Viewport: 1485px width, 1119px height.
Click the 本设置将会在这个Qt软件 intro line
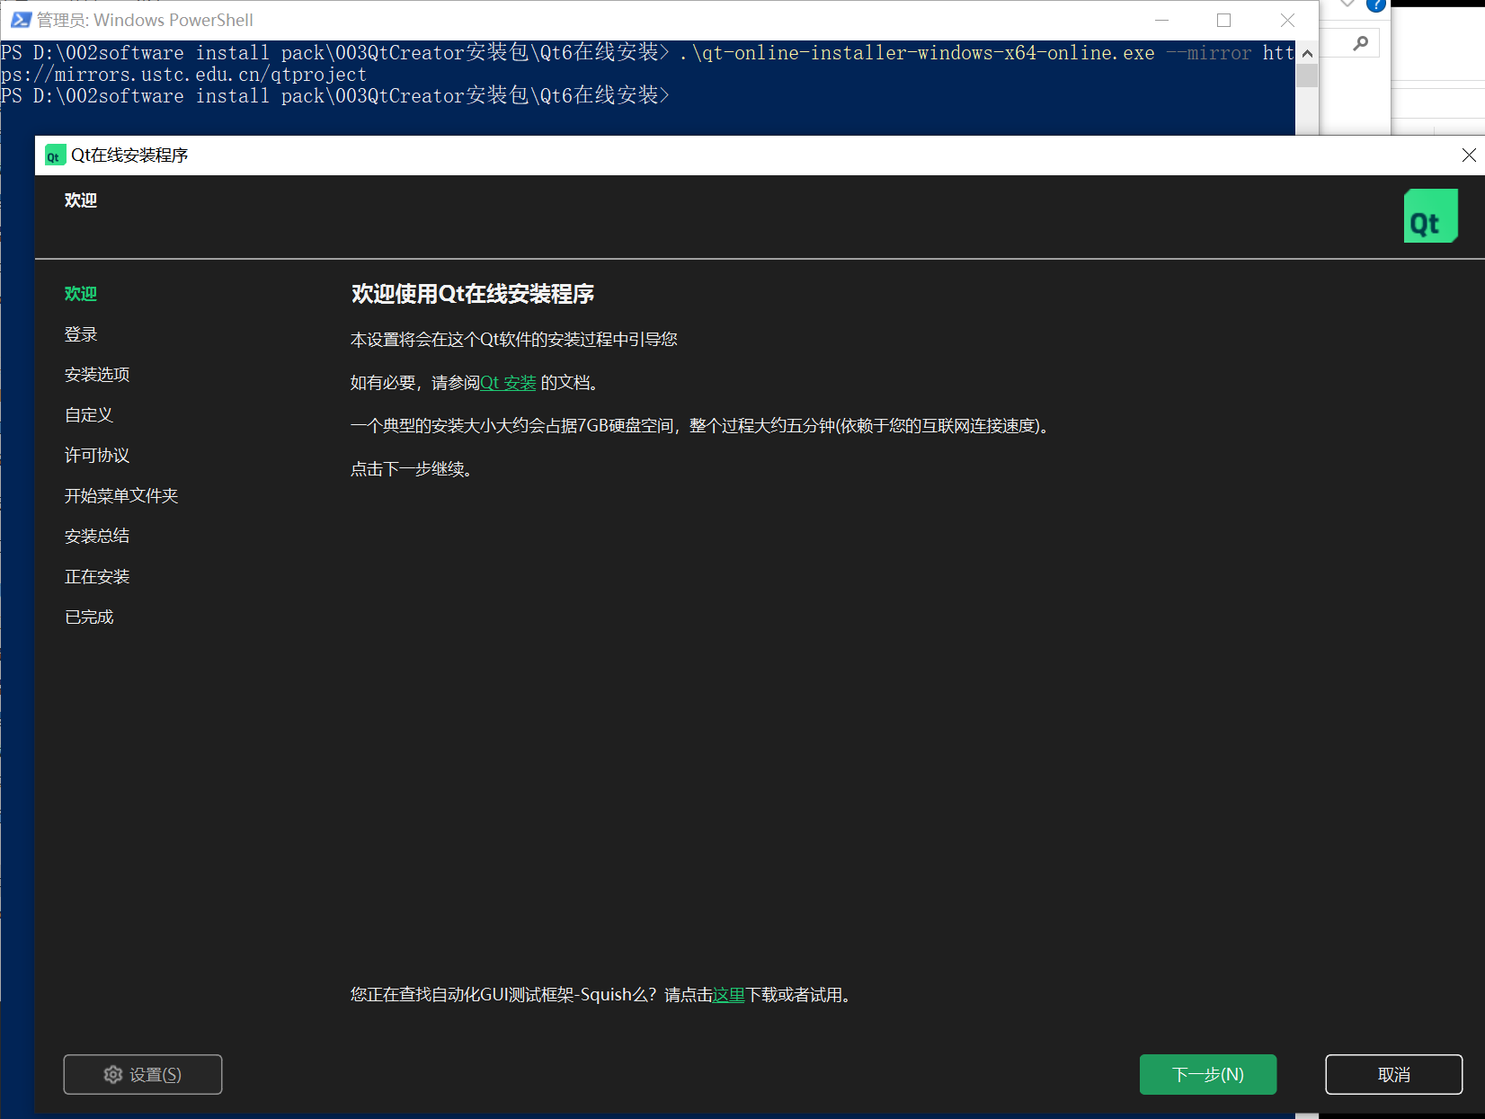pos(514,340)
